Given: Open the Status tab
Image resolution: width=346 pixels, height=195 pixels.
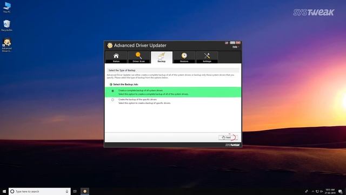Looking at the screenshot, I should [116, 57].
